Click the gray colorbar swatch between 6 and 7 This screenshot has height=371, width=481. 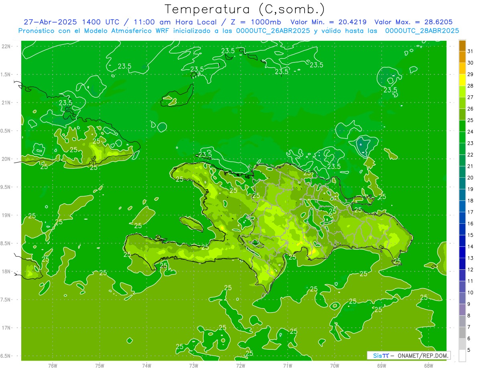coord(462,333)
